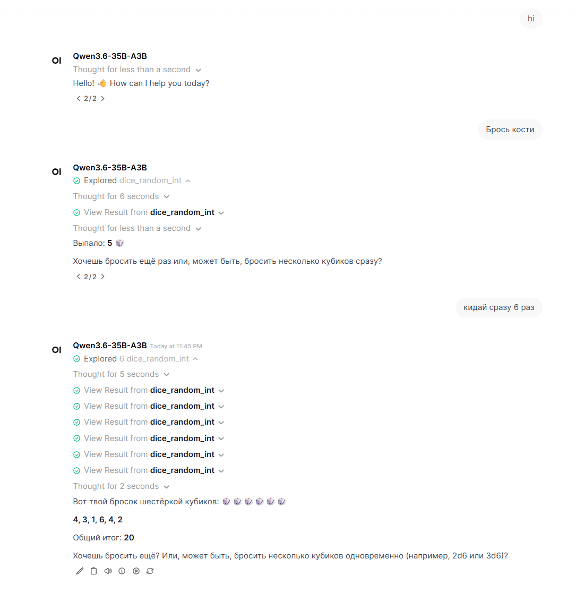Expand 'Thought for 5 seconds' reasoning

(x=121, y=374)
